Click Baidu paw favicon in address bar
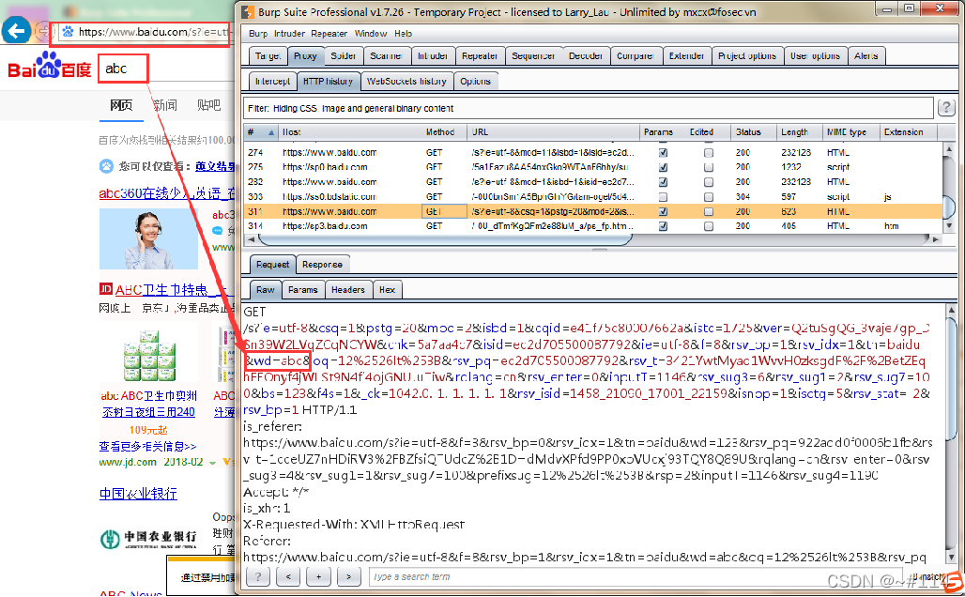 pos(68,32)
